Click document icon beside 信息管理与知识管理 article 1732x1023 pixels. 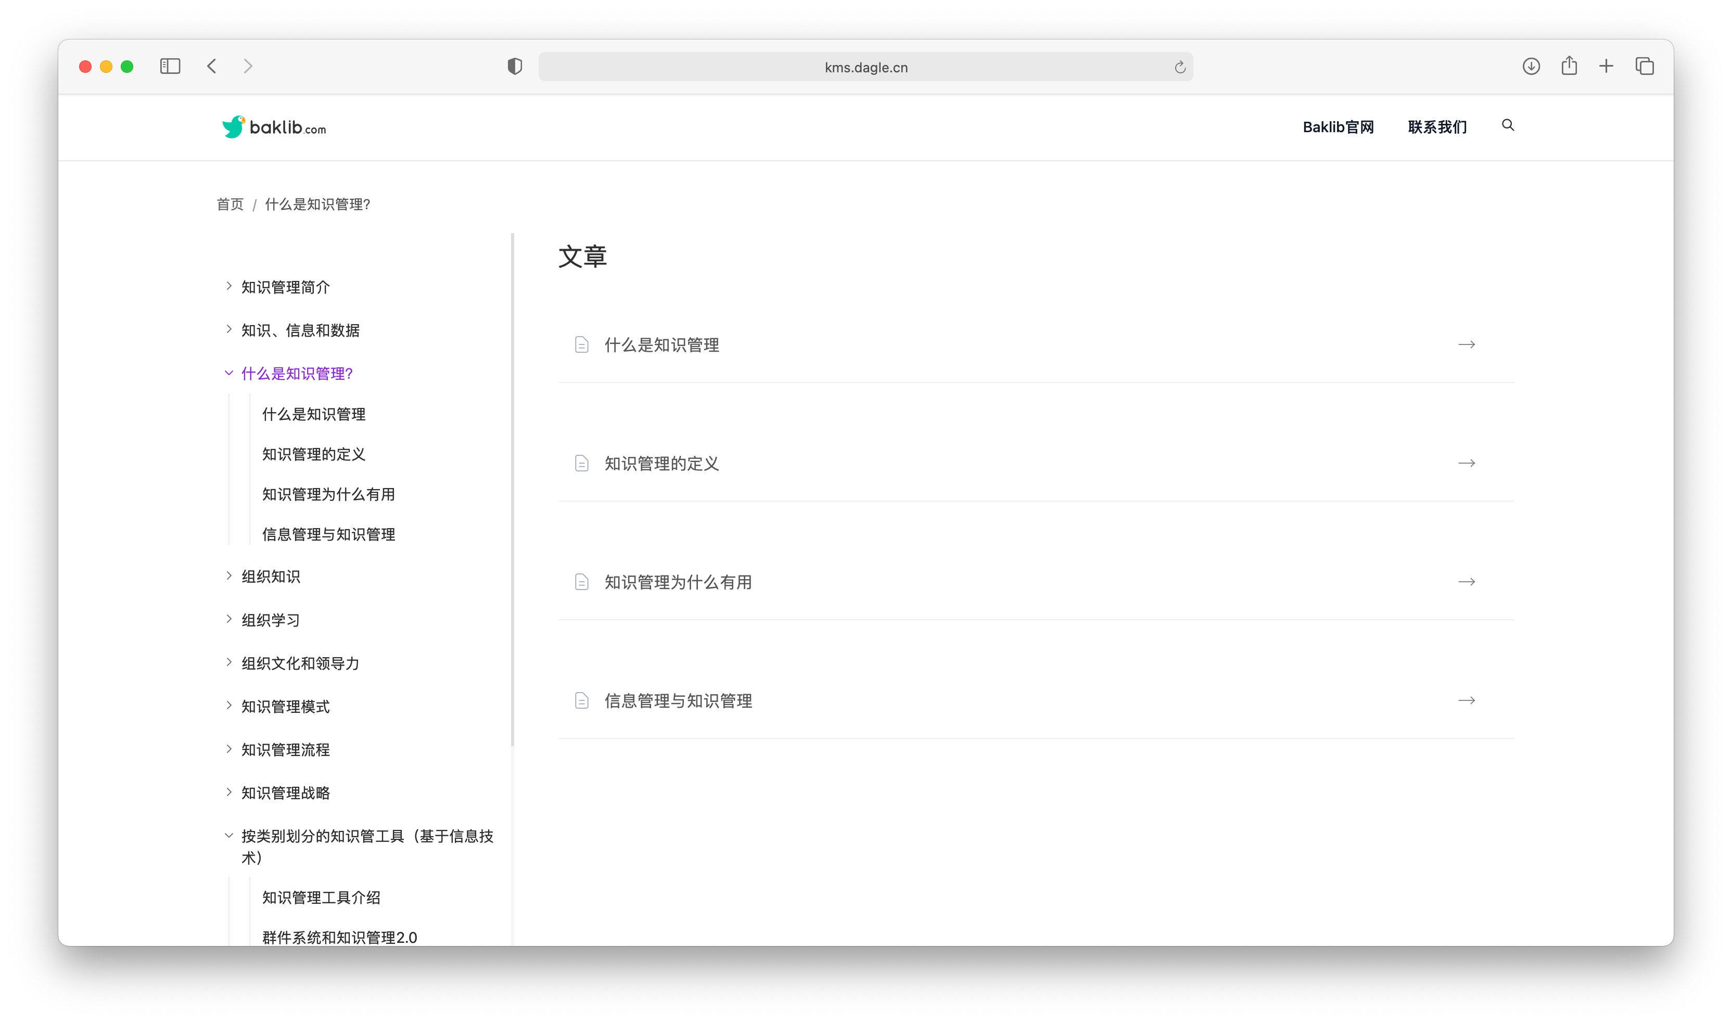pos(581,700)
